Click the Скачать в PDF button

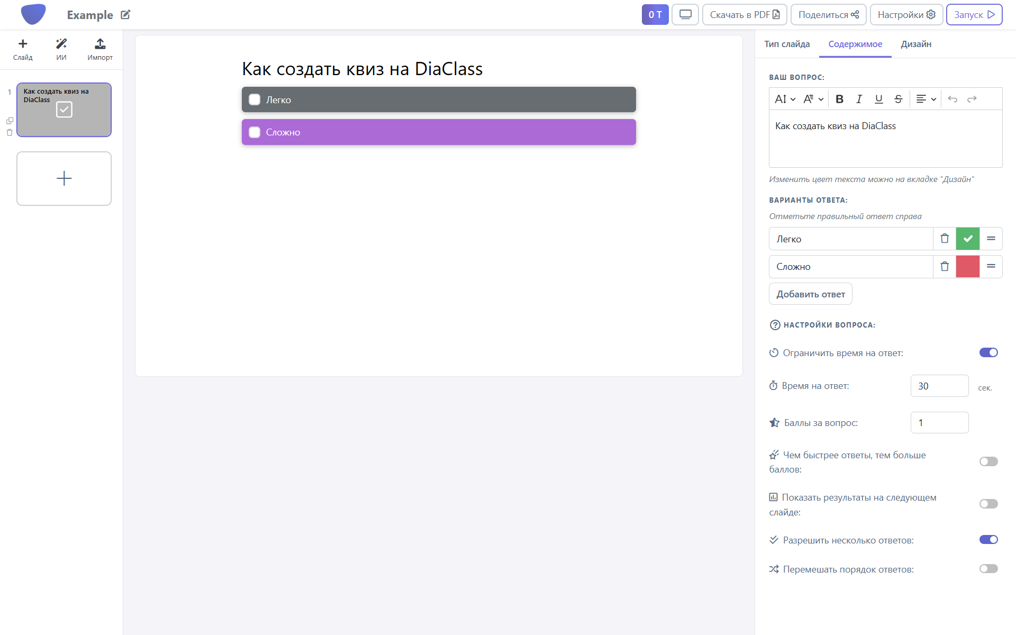(x=745, y=15)
